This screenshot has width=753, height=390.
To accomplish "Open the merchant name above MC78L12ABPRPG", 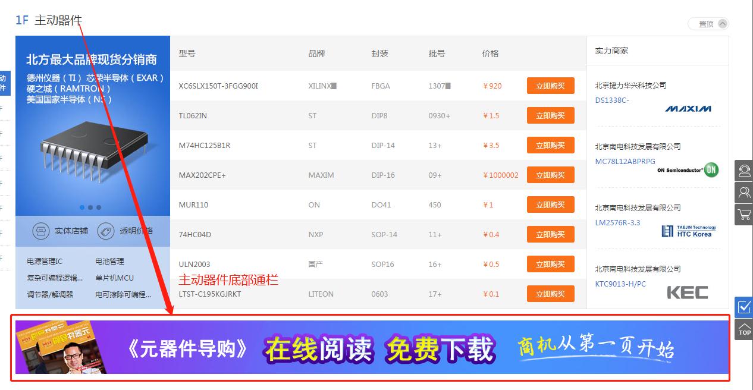I will tap(638, 146).
